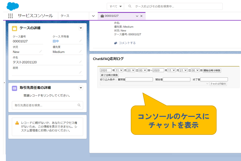Click the yellow case icon in ケースの詳細
This screenshot has width=241, height=161.
14,29
